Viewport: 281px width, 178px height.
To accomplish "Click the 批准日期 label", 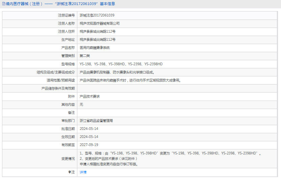I will [x=68, y=129].
